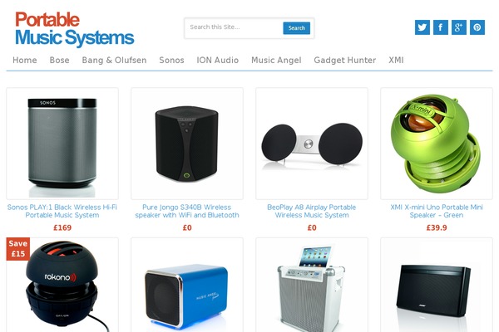The height and width of the screenshot is (332, 499).
Task: View the green XMI X-mini Uno thumbnail
Action: [x=437, y=144]
